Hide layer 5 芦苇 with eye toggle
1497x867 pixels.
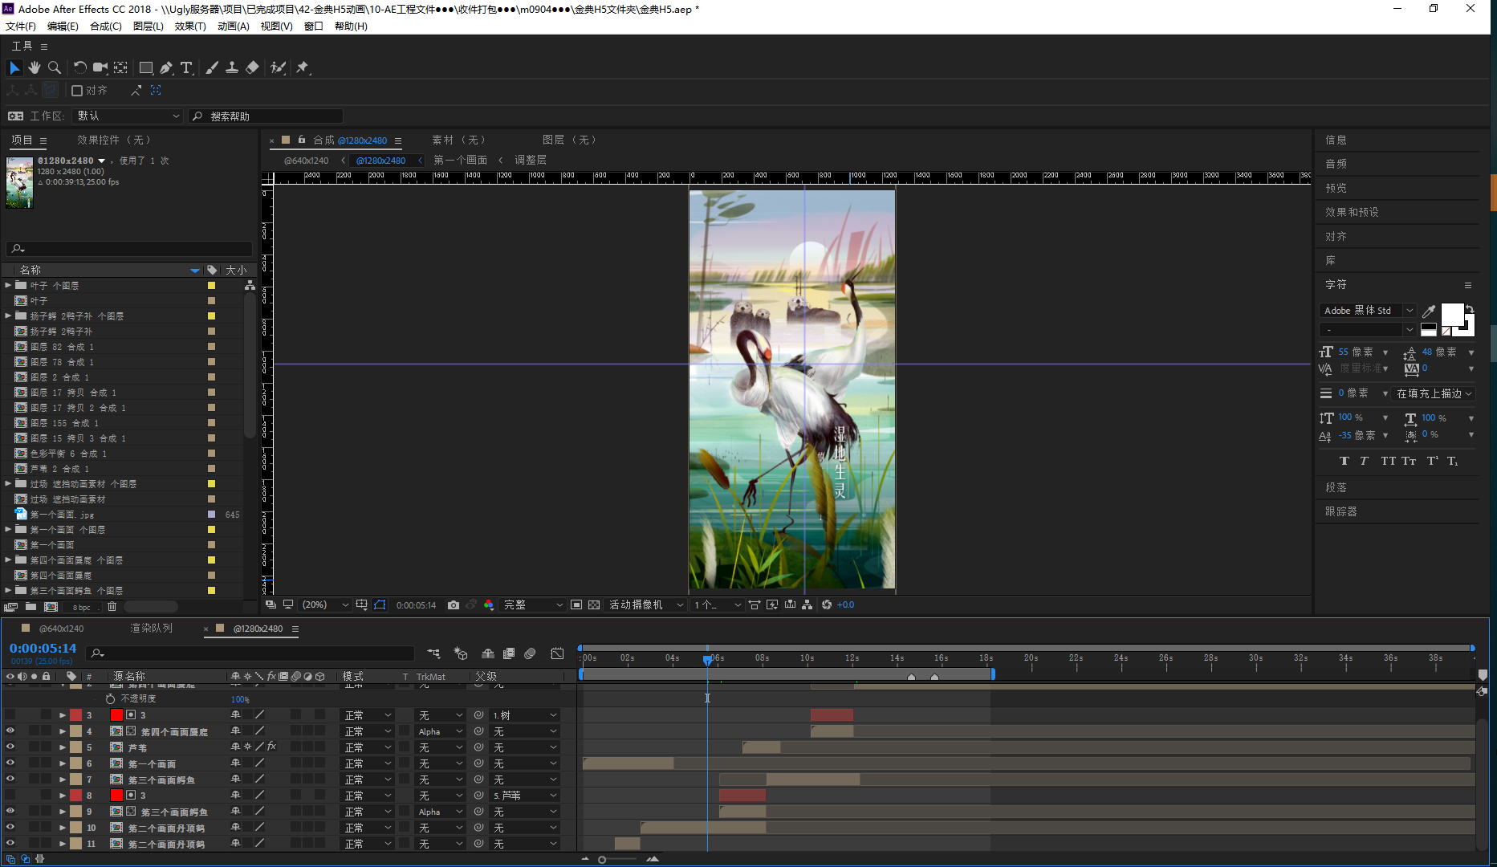(10, 747)
